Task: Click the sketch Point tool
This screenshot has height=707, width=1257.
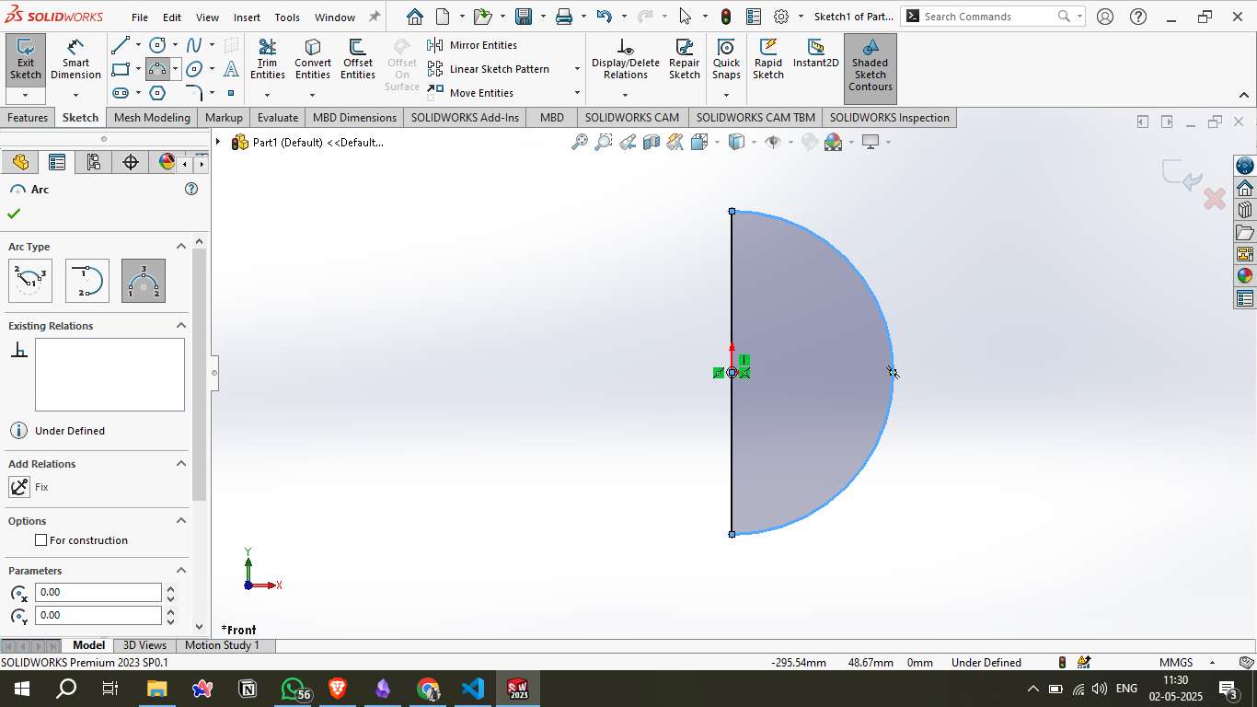Action: coord(231,93)
